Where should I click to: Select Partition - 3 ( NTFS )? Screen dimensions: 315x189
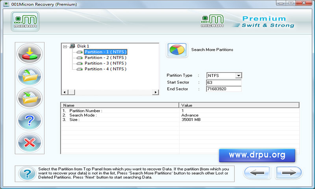[106, 63]
